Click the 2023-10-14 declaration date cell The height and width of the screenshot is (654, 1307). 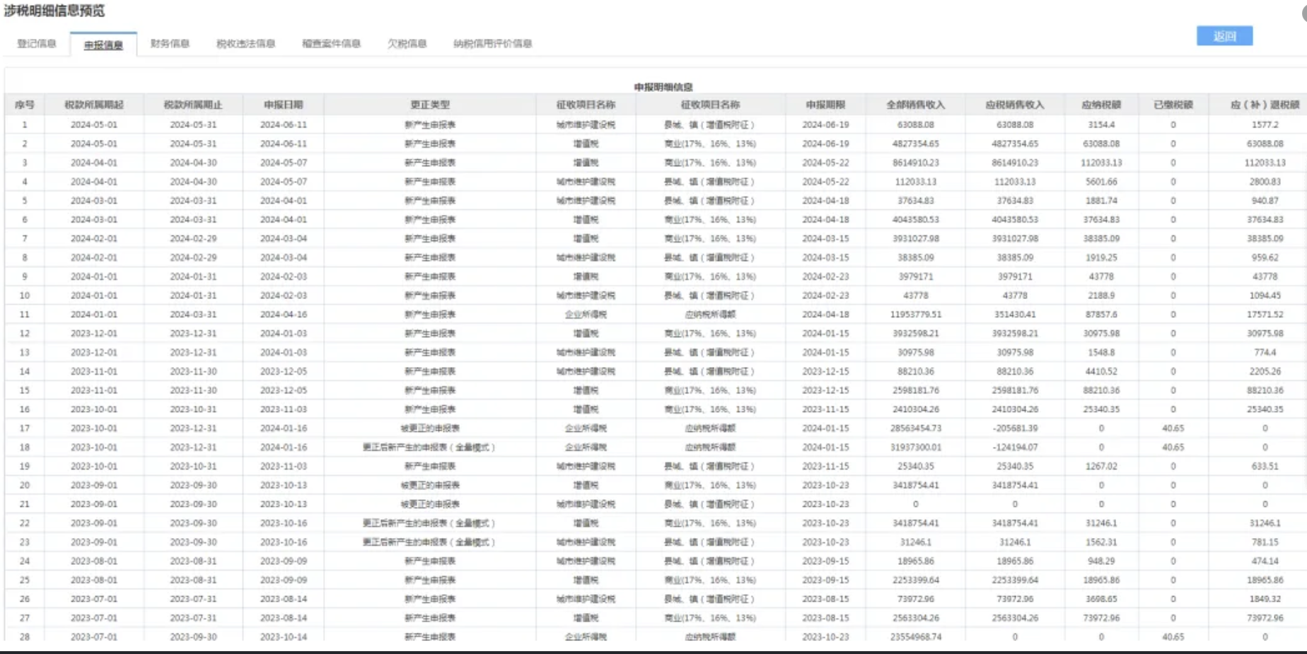[x=284, y=637]
